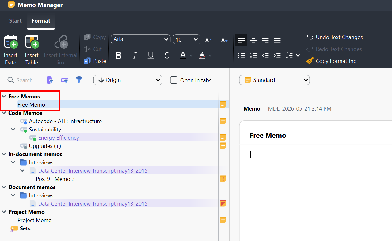Click the memo icon beside Autocode row
Image resolution: width=392 pixels, height=241 pixels.
point(223,121)
